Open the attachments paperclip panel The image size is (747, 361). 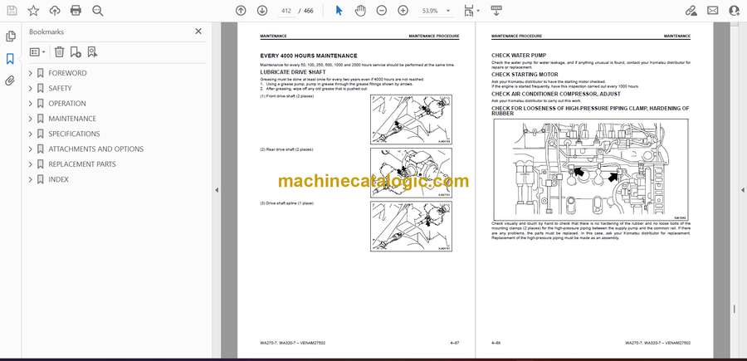(10, 80)
